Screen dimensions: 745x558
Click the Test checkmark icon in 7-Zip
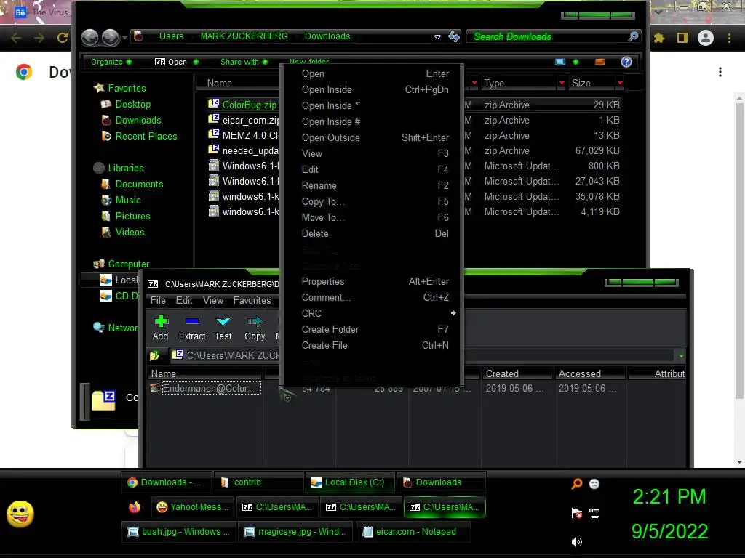tap(223, 321)
